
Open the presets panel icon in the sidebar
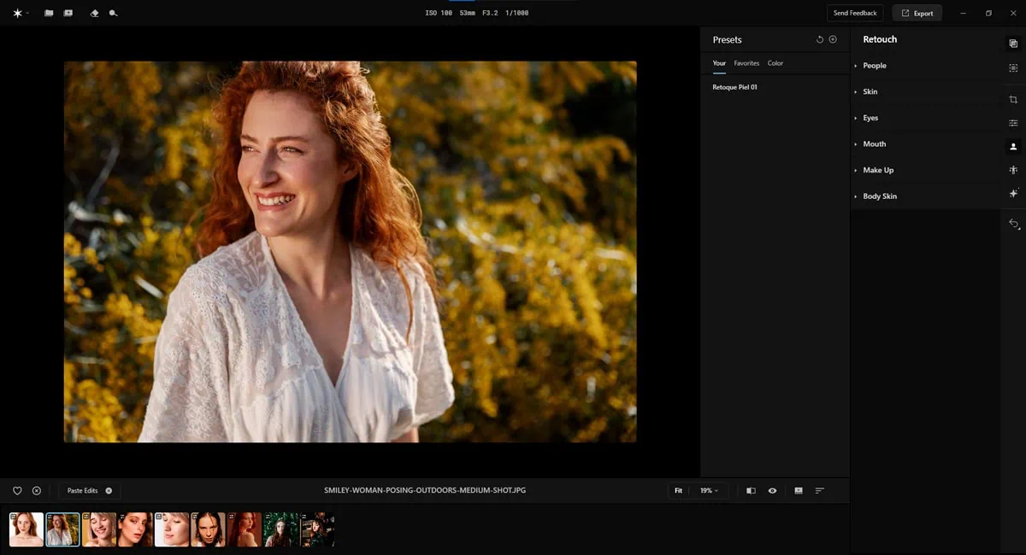[x=1013, y=44]
